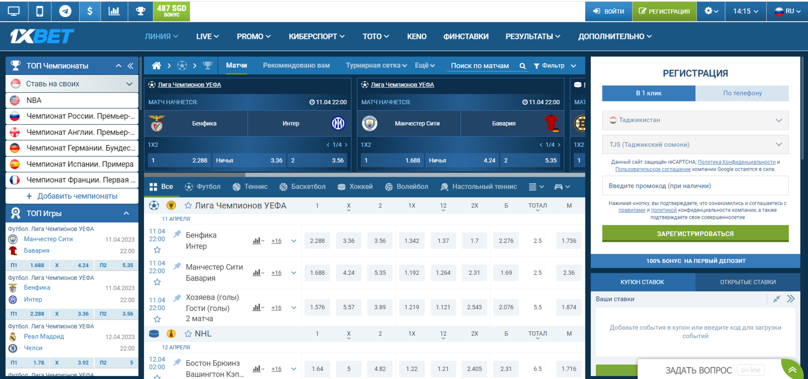
Task: Switch registration to По телефону tab
Action: (x=742, y=93)
